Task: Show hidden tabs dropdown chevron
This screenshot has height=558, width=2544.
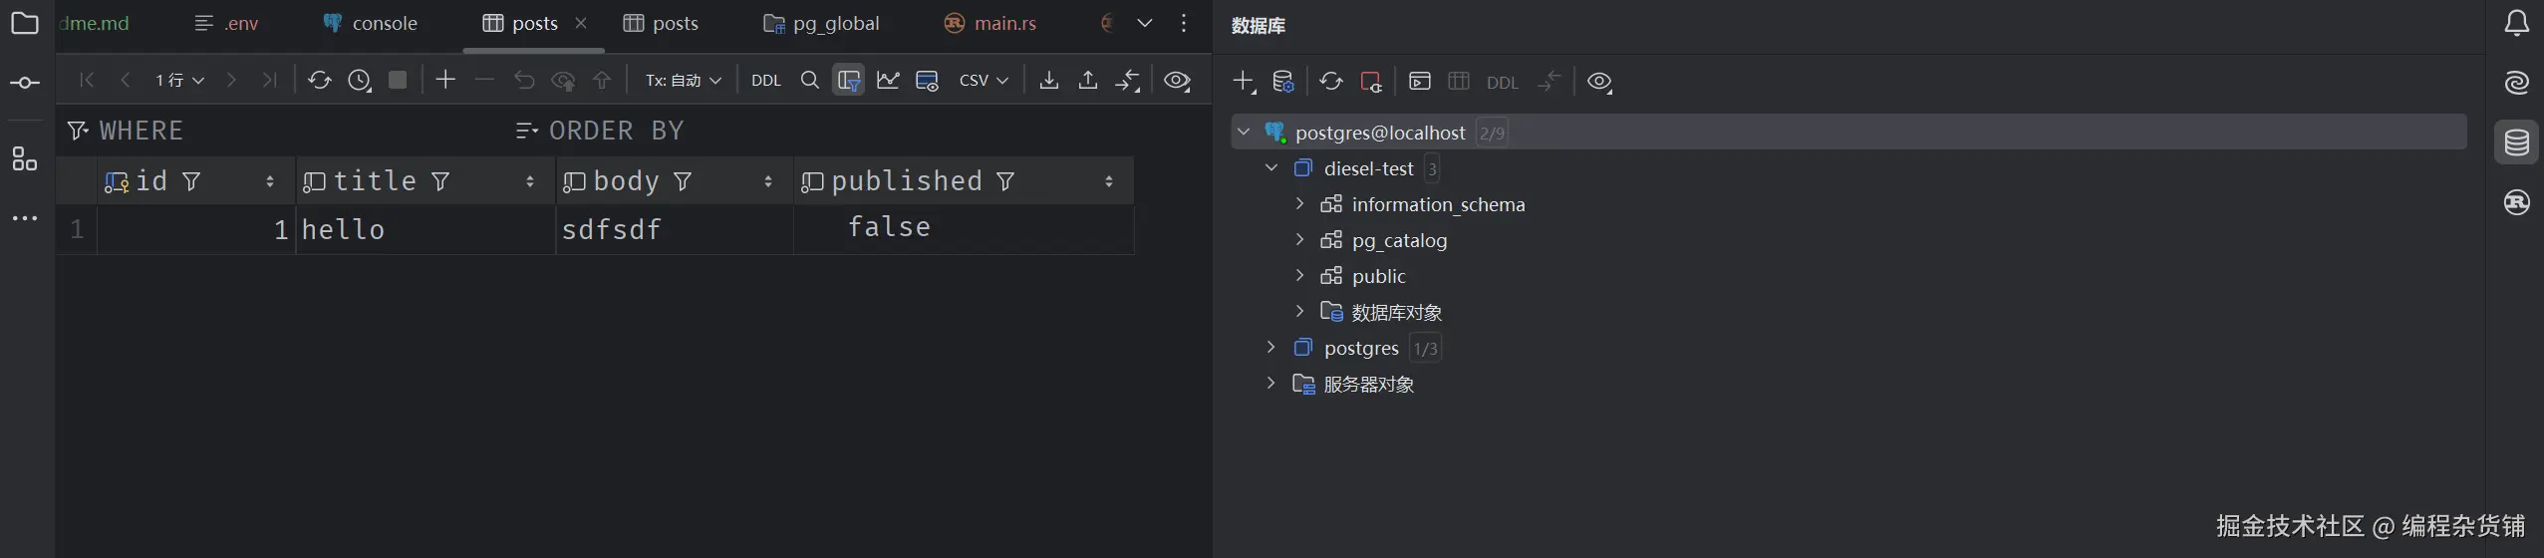Action: point(1145,23)
